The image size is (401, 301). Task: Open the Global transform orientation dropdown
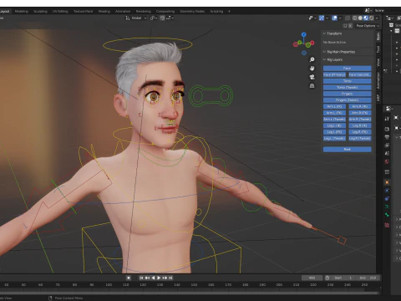coord(136,18)
